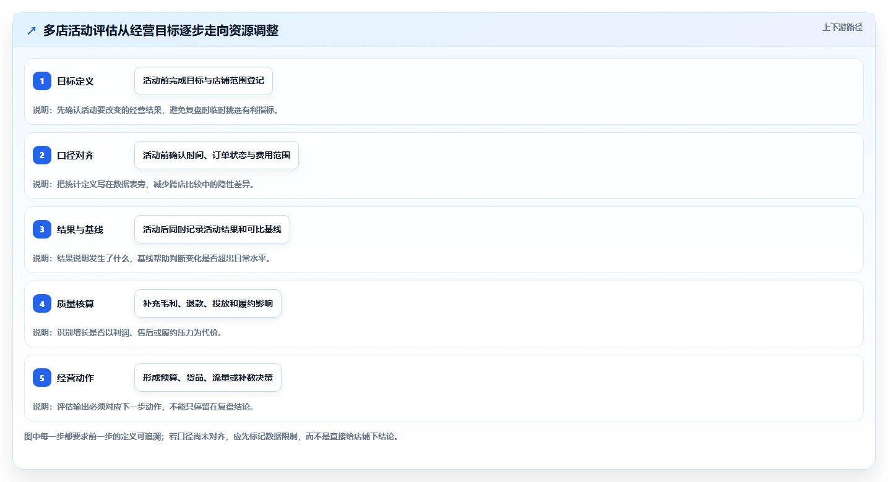Select the 结果与基线 step heading

coord(80,229)
